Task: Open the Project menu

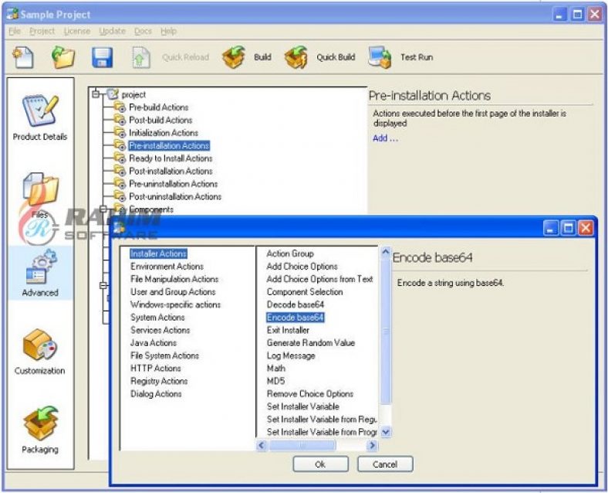Action: pos(42,31)
